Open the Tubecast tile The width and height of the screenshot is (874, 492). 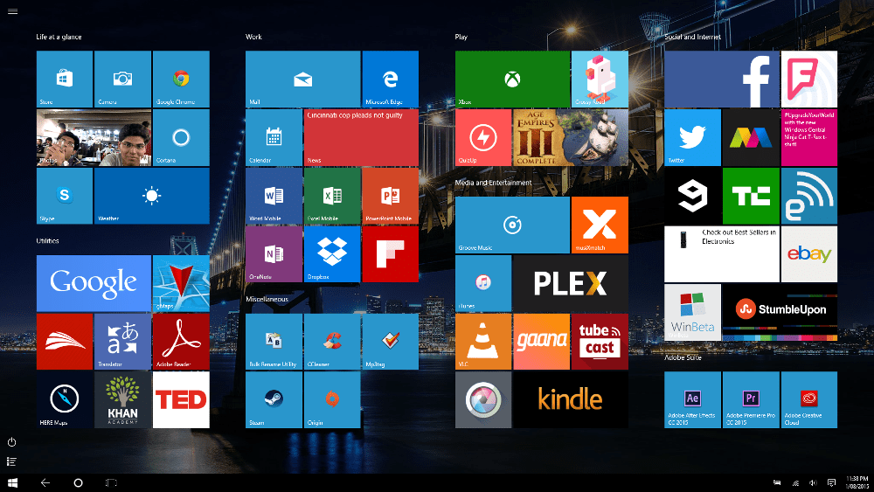(600, 342)
